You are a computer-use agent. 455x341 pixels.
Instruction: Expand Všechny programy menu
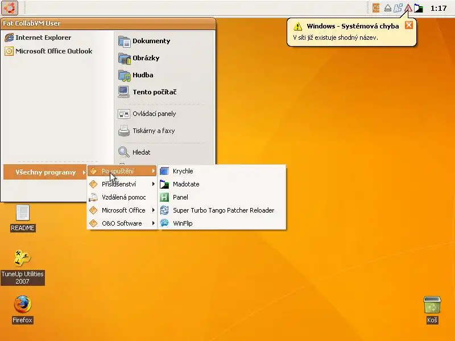[45, 172]
